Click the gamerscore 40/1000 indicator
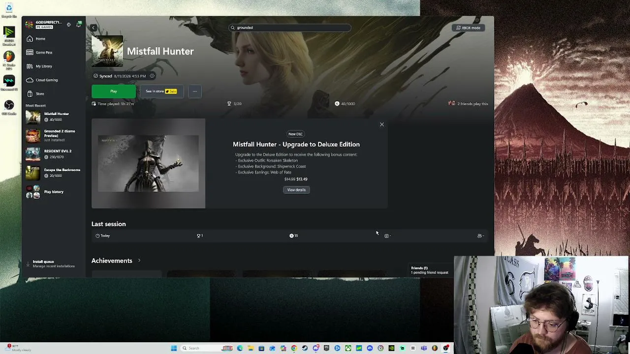The width and height of the screenshot is (630, 354). (x=345, y=104)
